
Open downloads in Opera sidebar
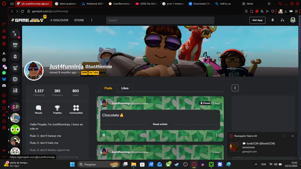pos(4,115)
